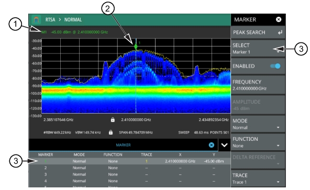Screen dimensions: 310x190
Task: Run PEAK SEARCH
Action: (258, 32)
